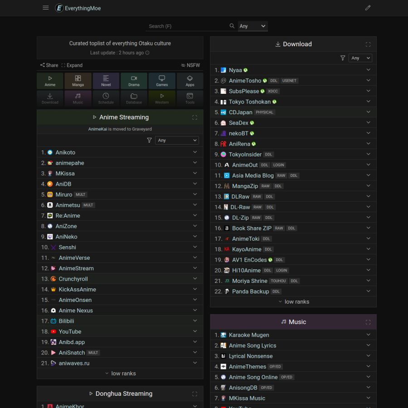Click the KickAssAnime crown icon
408x408 pixels.
point(53,289)
